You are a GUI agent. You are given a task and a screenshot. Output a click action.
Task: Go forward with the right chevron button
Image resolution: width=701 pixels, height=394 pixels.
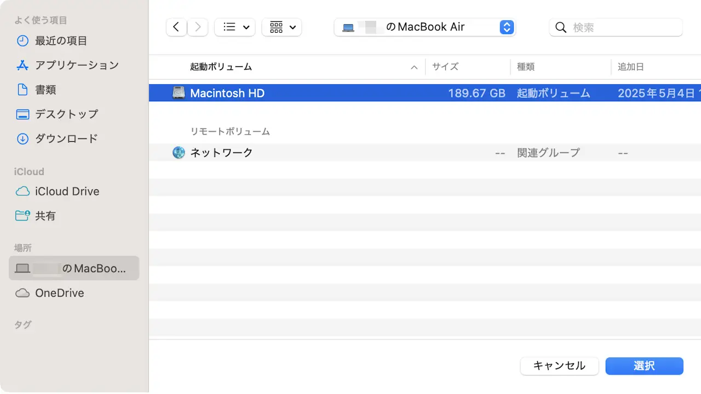pyautogui.click(x=198, y=27)
